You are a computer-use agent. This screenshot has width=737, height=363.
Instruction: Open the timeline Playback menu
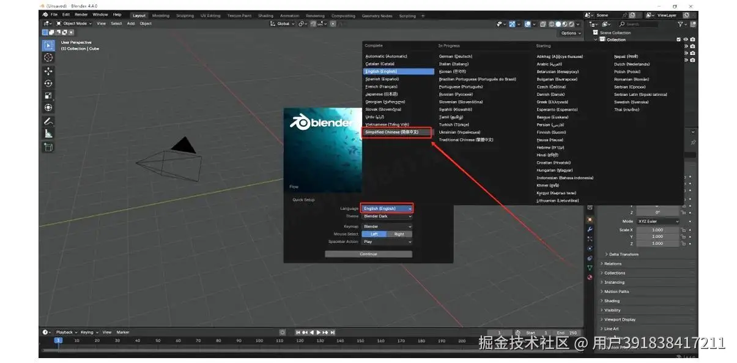coord(65,332)
